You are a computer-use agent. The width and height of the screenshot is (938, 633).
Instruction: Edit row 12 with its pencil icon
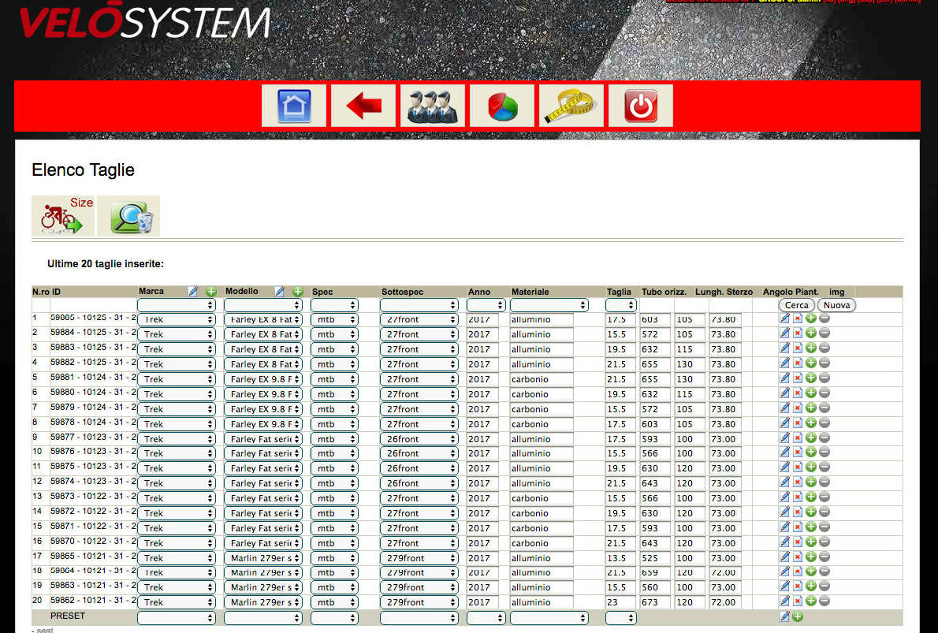point(784,482)
